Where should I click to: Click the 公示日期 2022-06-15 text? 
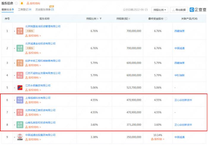click(x=135, y=10)
